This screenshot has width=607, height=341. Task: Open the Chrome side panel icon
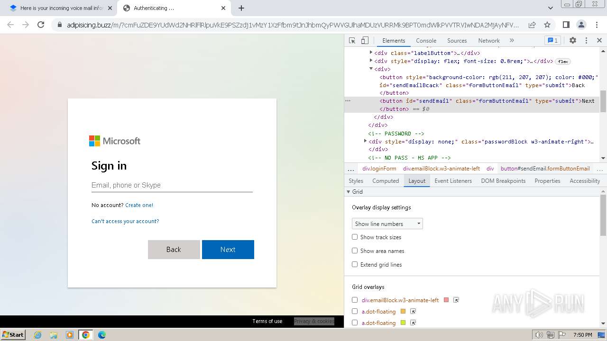[x=566, y=25]
